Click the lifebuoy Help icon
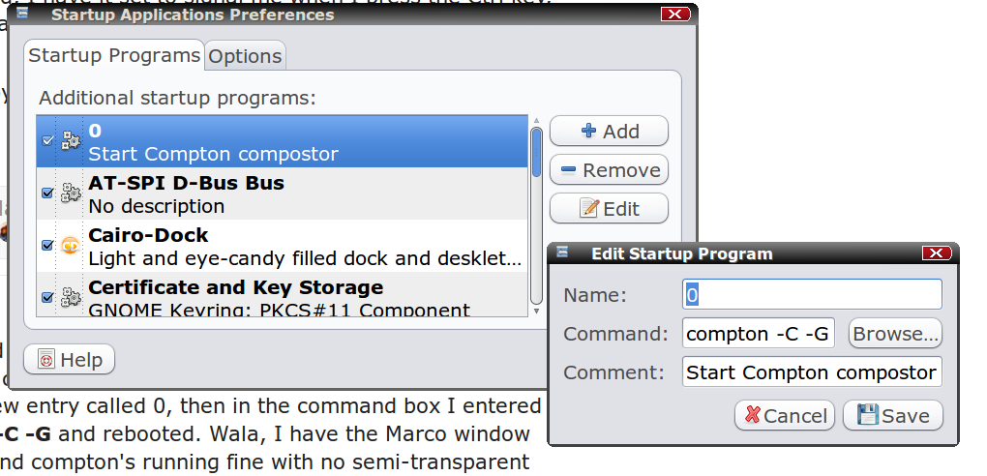The height and width of the screenshot is (476, 987). [45, 360]
